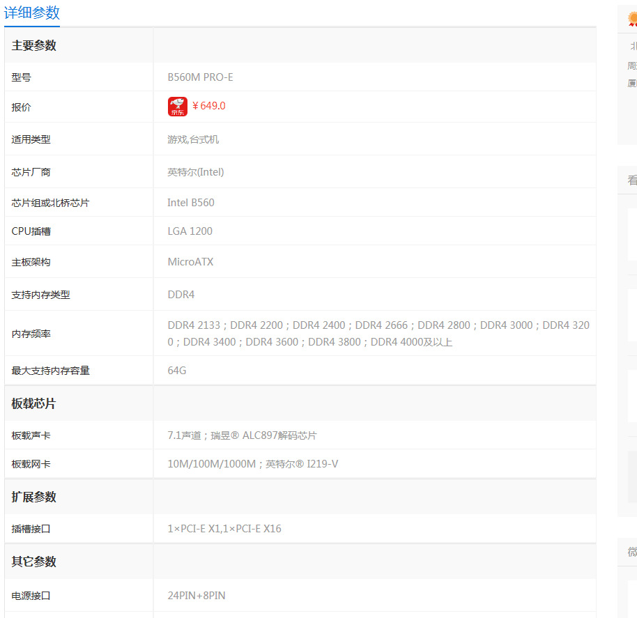637x618 pixels.
Task: Click the 主要参数 section header
Action: coord(34,46)
